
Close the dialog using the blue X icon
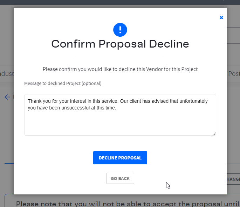point(221,17)
